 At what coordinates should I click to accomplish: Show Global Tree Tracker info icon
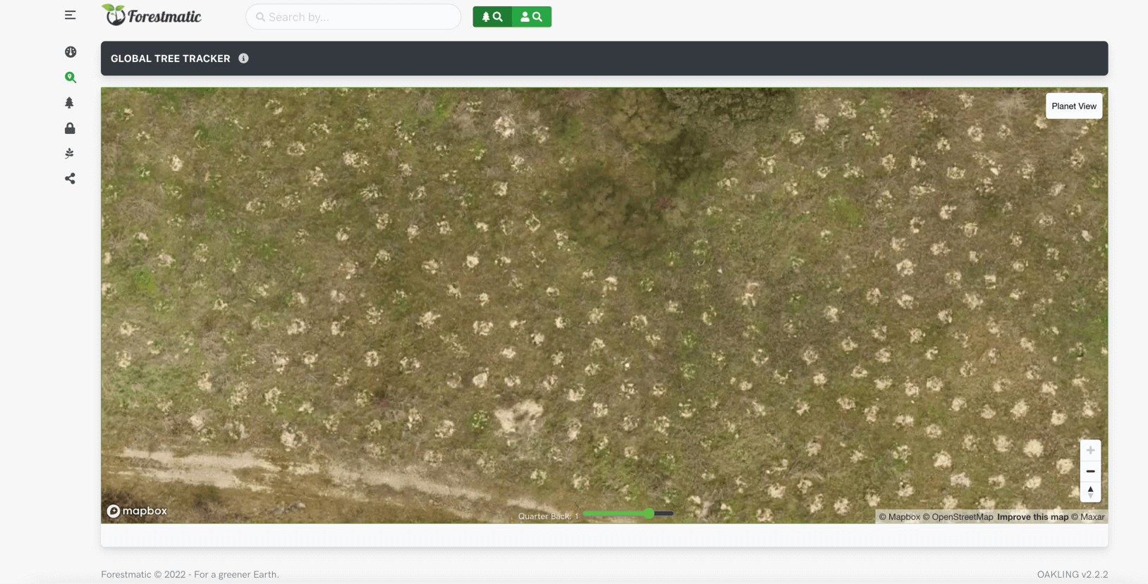click(243, 58)
